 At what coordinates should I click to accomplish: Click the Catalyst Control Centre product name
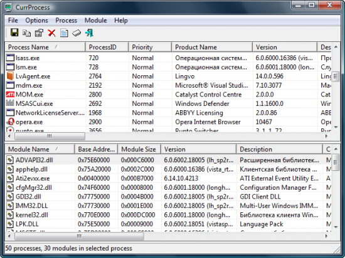208,95
